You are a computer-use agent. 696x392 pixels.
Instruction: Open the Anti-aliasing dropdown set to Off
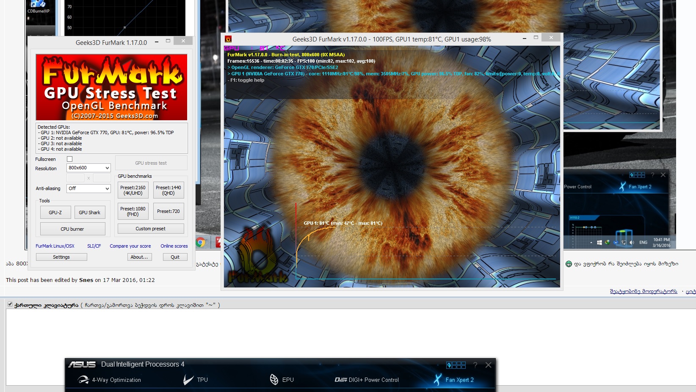88,188
